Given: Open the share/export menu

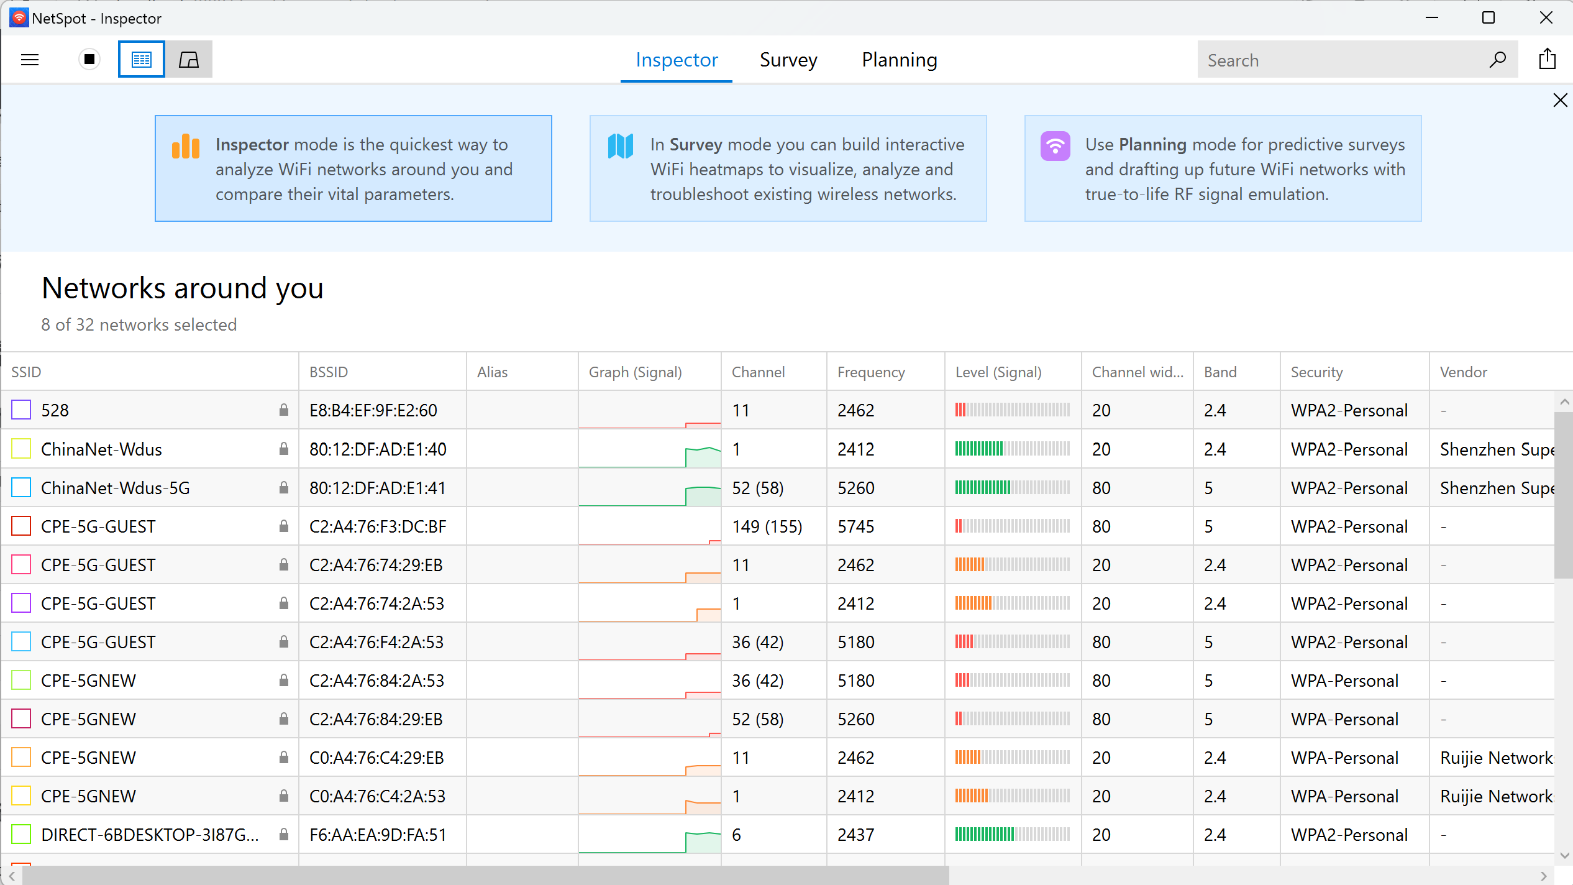Looking at the screenshot, I should [1548, 59].
